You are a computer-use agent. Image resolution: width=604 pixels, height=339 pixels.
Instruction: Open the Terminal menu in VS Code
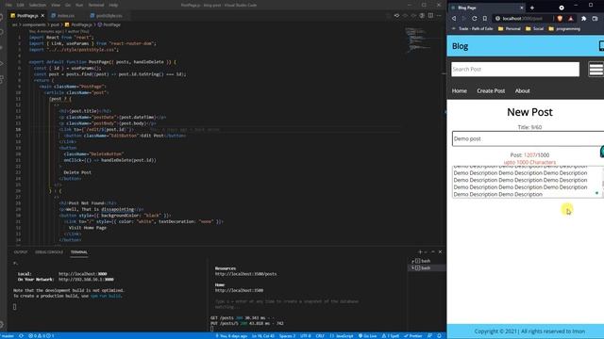(96, 5)
